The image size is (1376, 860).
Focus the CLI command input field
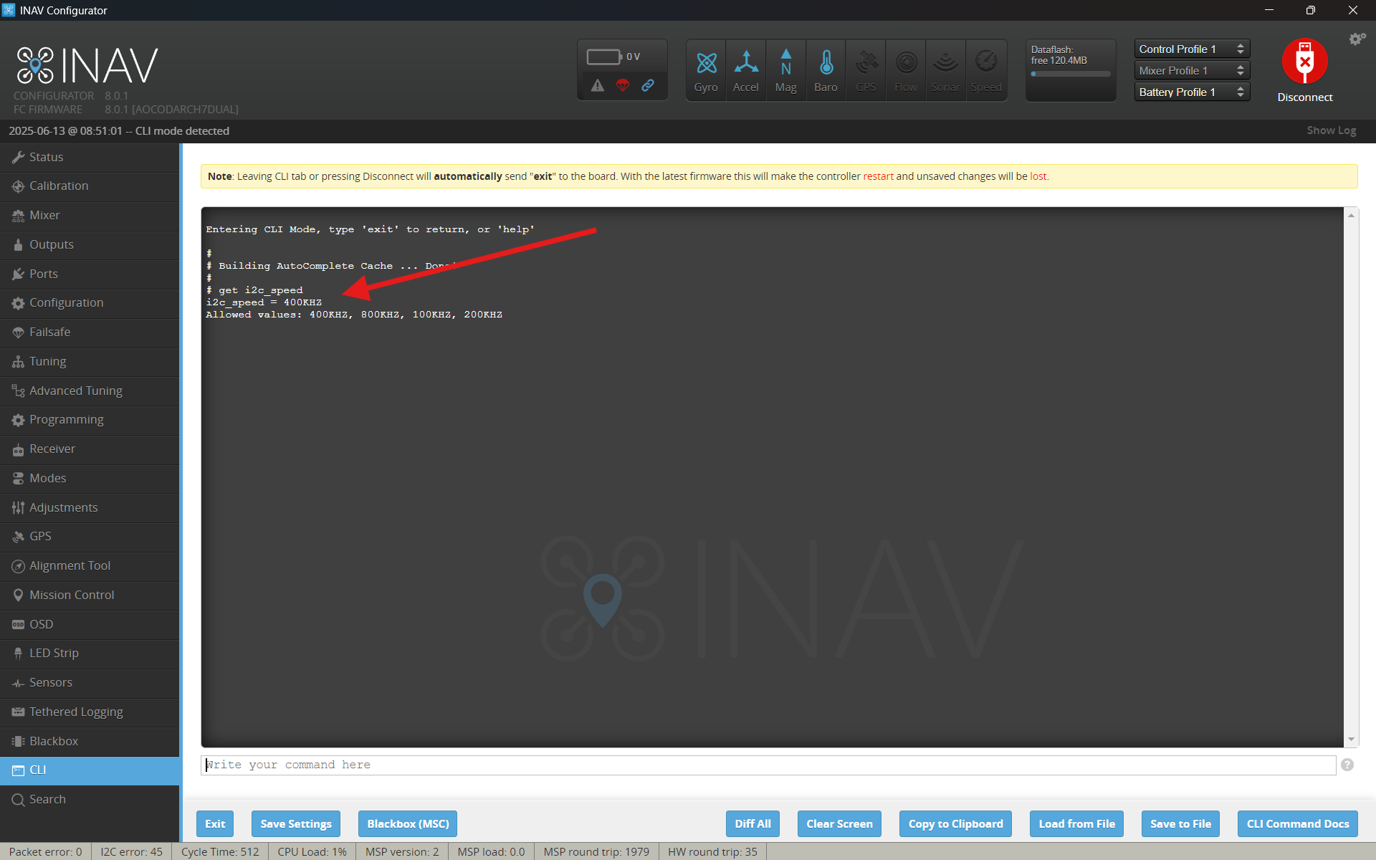click(x=768, y=765)
